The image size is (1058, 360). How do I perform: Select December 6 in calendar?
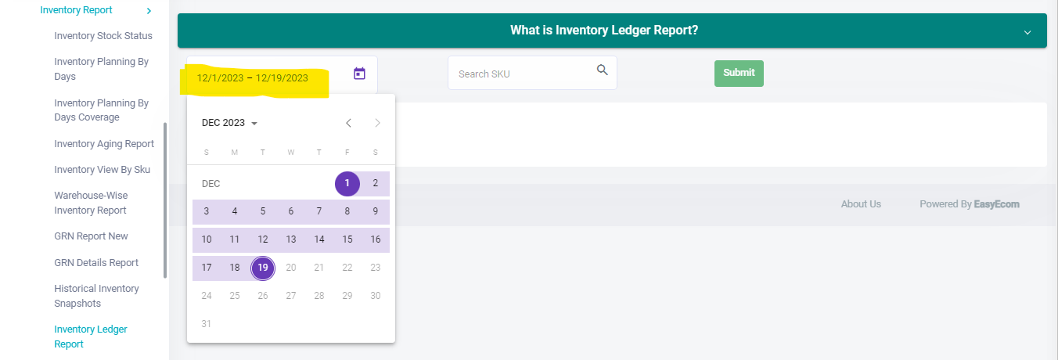[291, 211]
